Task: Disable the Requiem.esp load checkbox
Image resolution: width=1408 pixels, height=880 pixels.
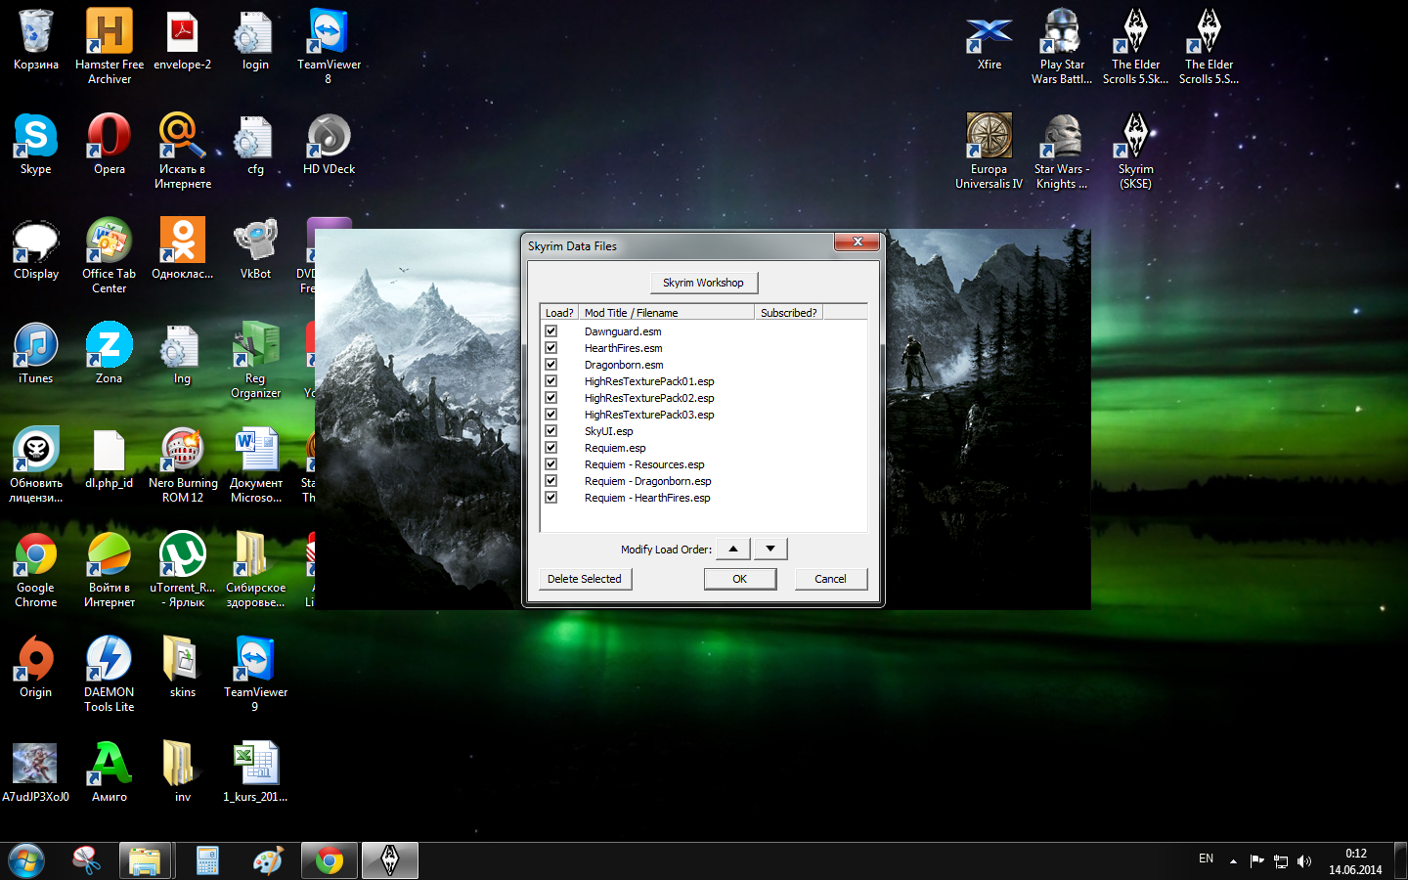Action: (x=550, y=448)
